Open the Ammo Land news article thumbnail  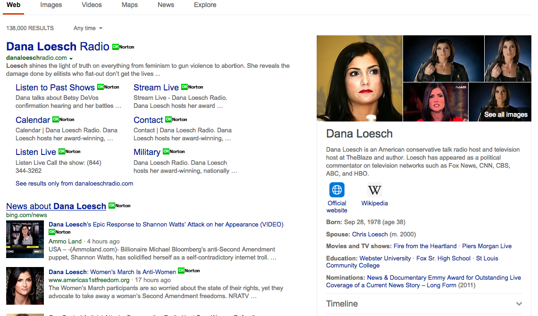25,239
